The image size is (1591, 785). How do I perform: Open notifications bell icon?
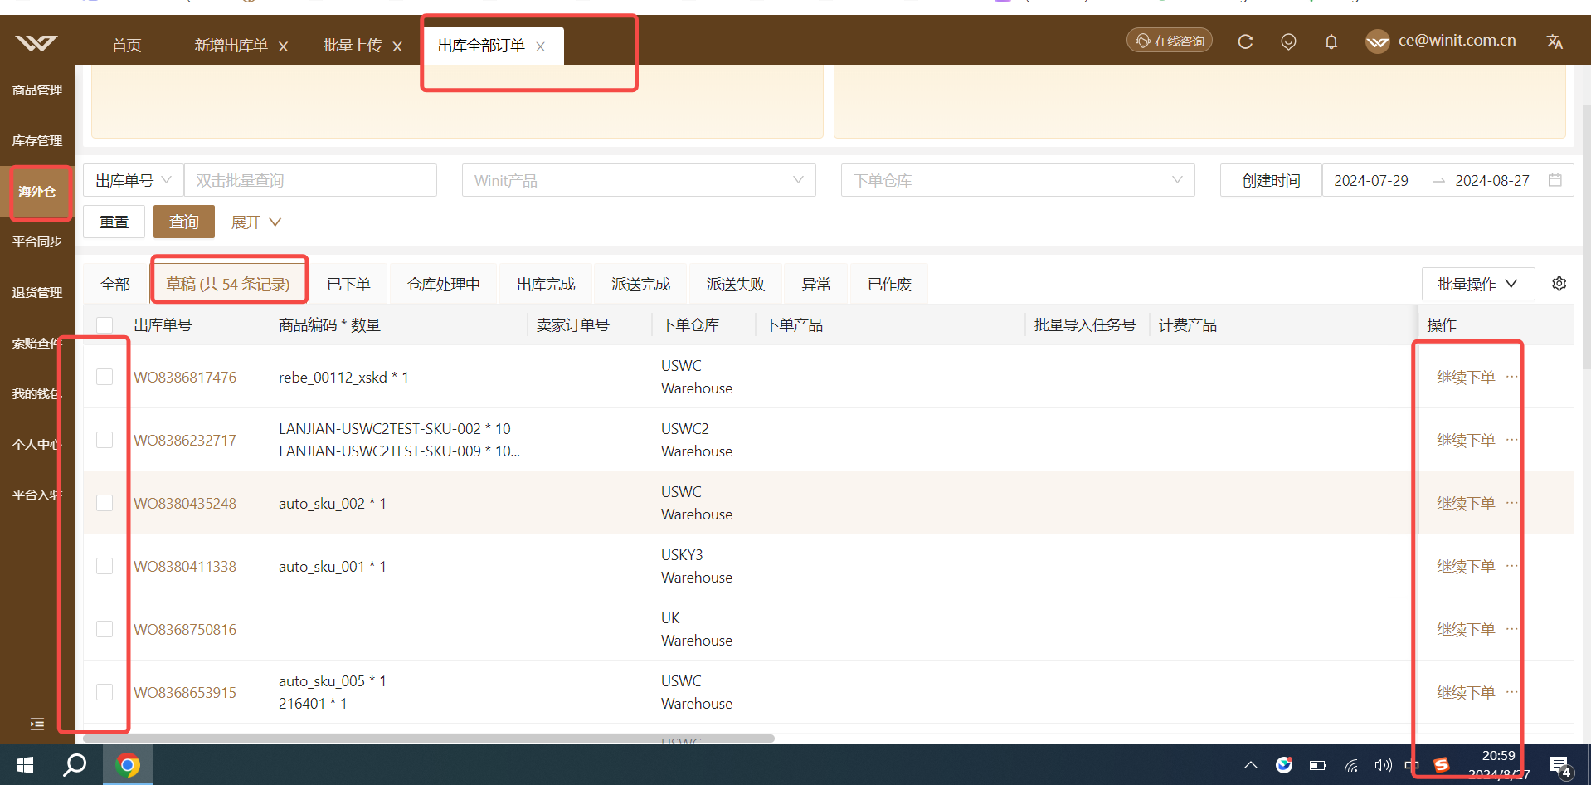[x=1331, y=41]
